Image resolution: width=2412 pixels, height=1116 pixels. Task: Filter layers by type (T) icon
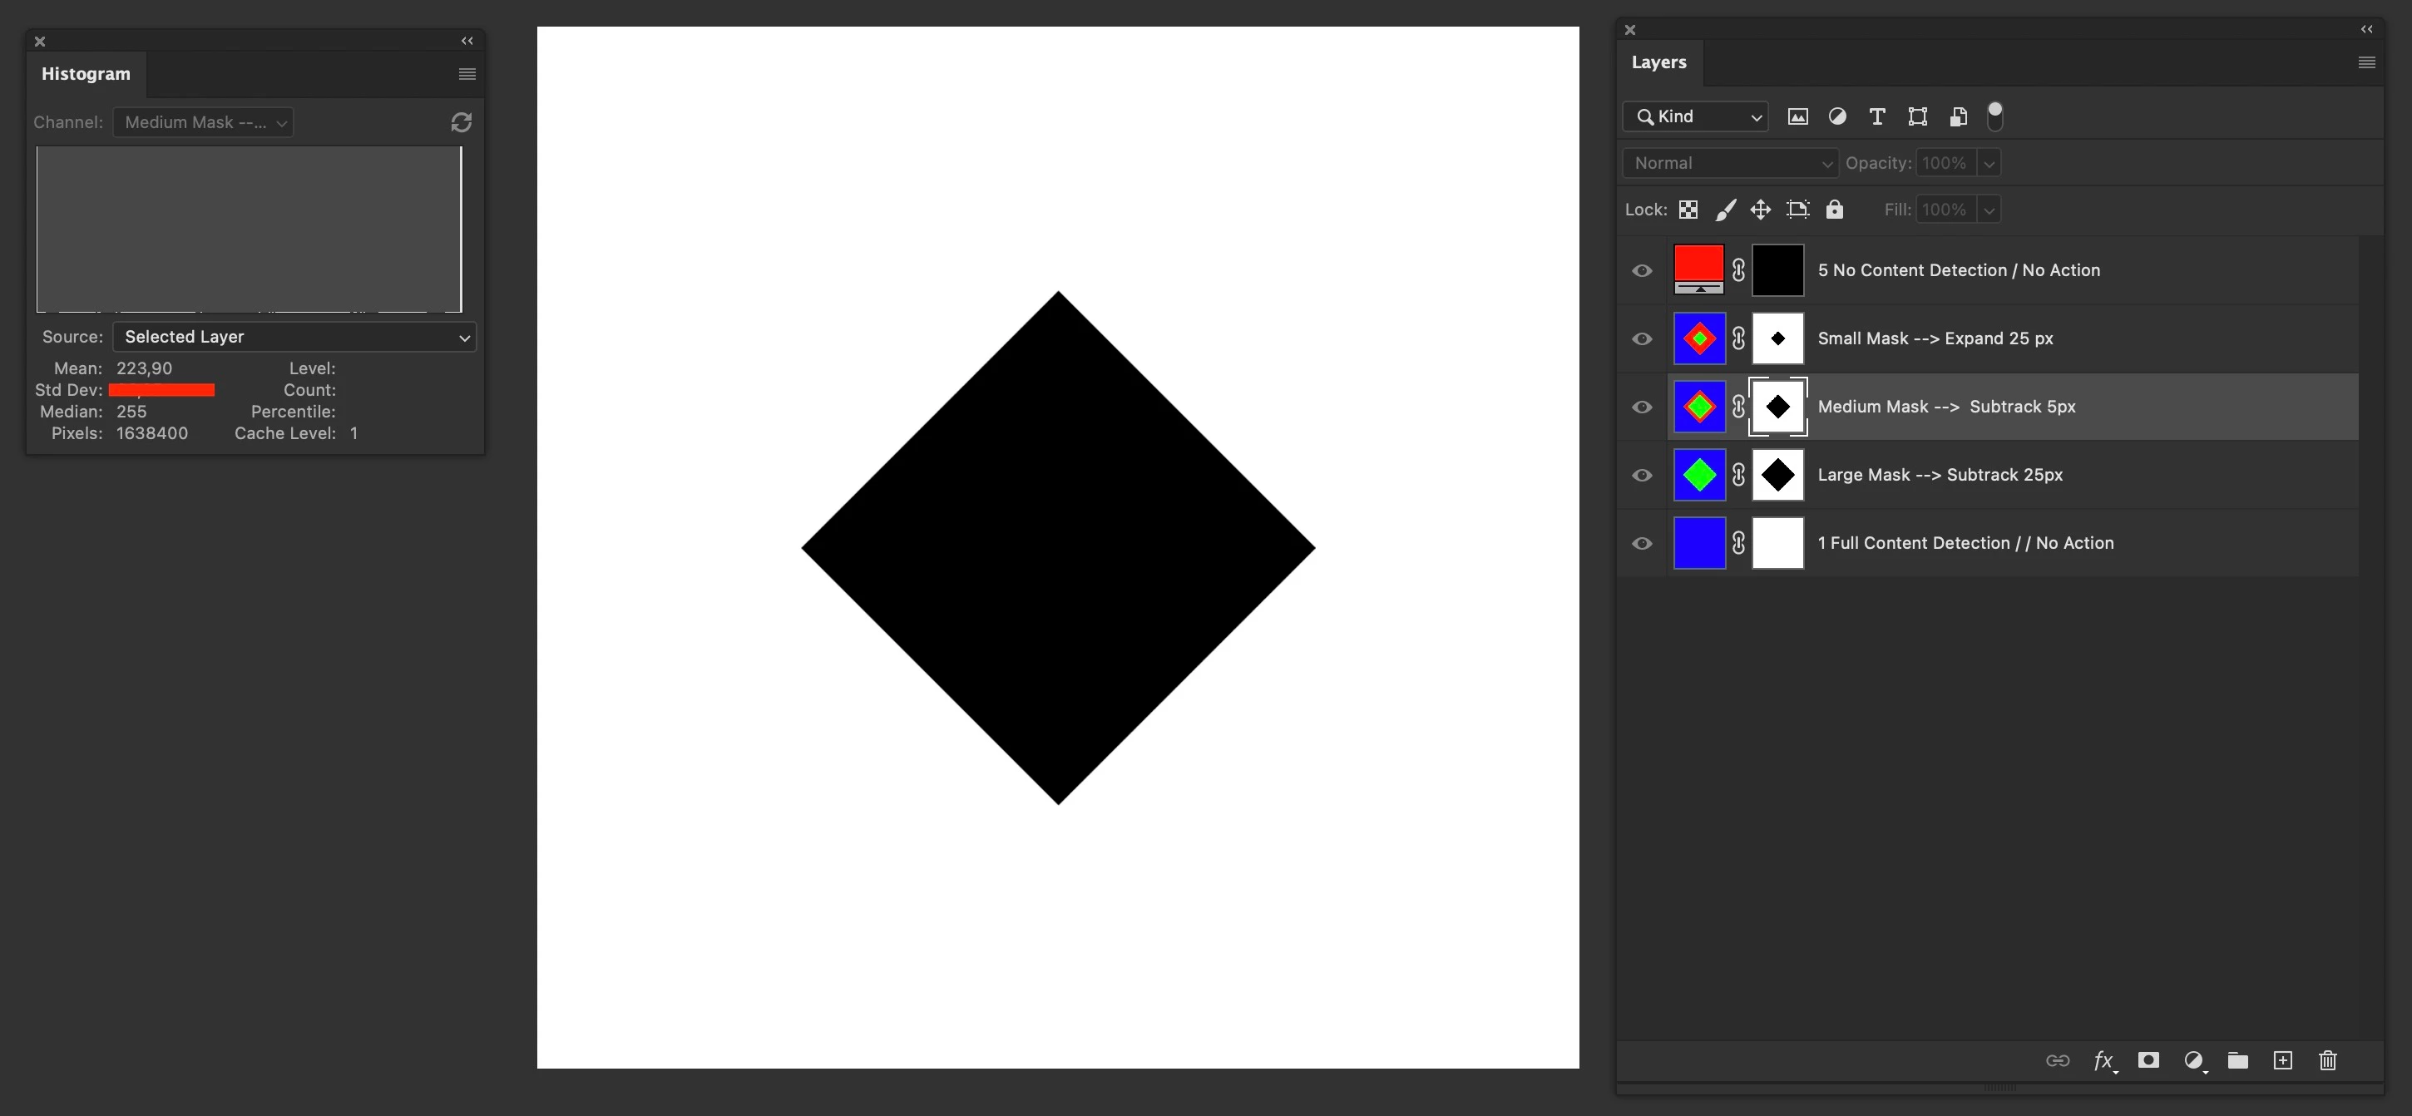(1876, 116)
